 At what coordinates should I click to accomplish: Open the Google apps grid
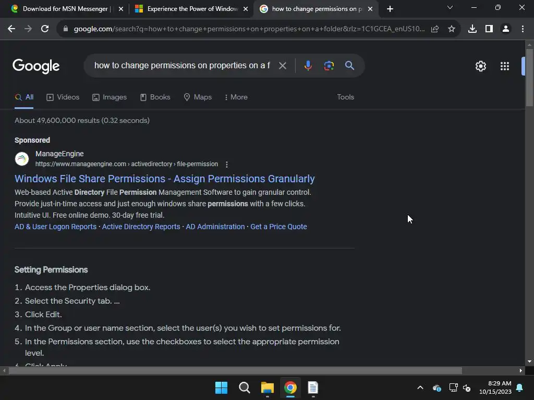505,66
